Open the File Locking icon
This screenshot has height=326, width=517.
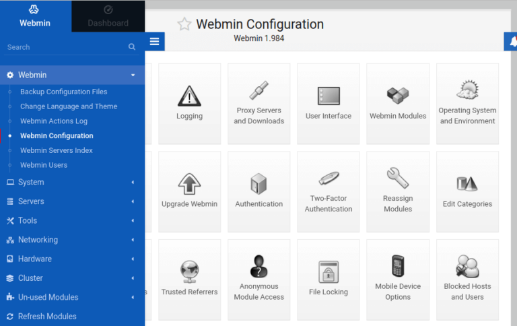coord(329,272)
